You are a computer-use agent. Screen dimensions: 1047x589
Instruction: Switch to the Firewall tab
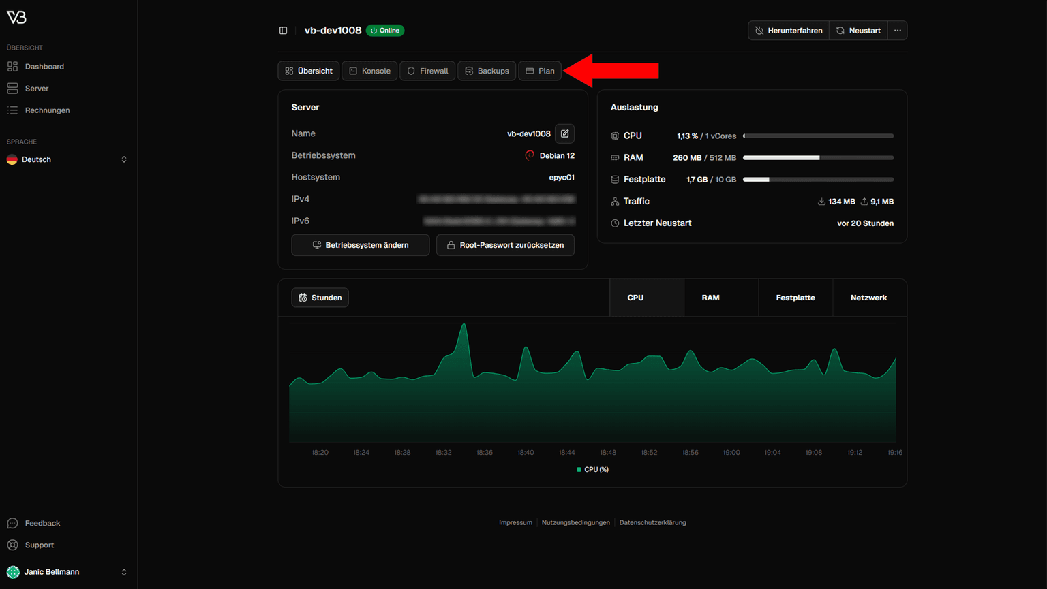pyautogui.click(x=427, y=71)
